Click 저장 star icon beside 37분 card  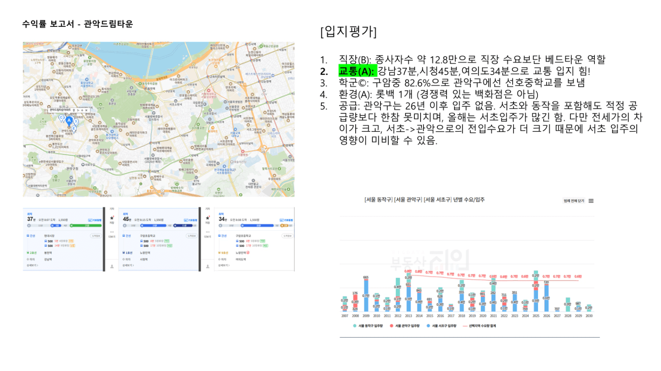point(112,218)
